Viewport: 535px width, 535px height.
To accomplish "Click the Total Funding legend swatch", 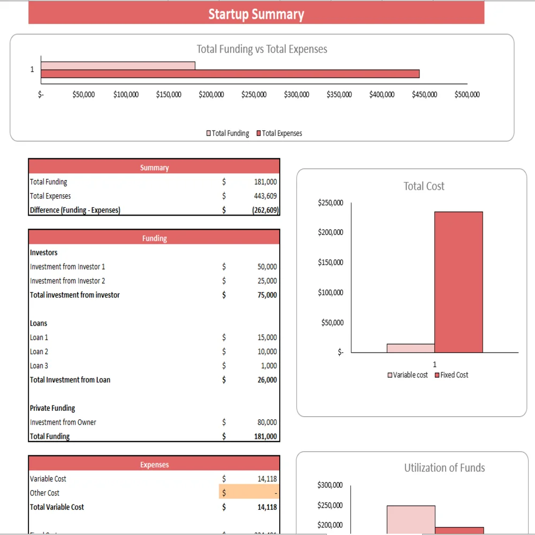I will pyautogui.click(x=209, y=133).
